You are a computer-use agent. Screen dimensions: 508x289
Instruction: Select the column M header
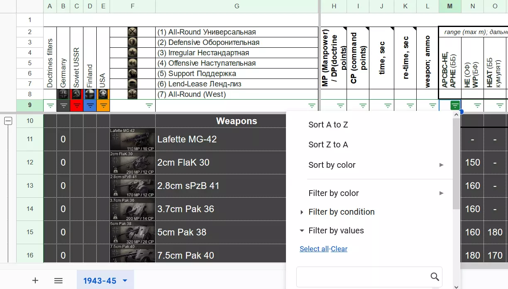[450, 6]
